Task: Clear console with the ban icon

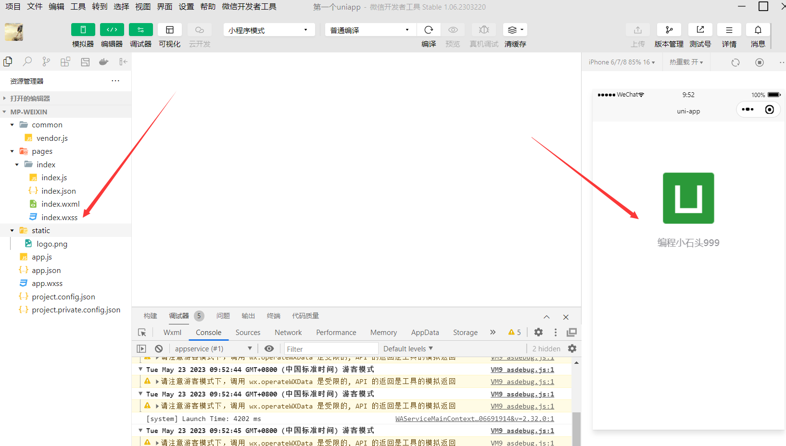Action: (x=159, y=349)
